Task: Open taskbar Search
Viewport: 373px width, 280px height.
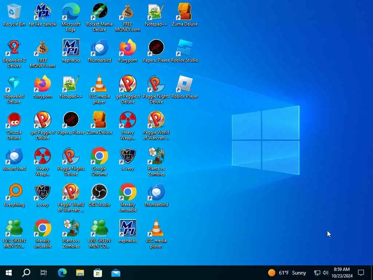Action: pos(26,273)
